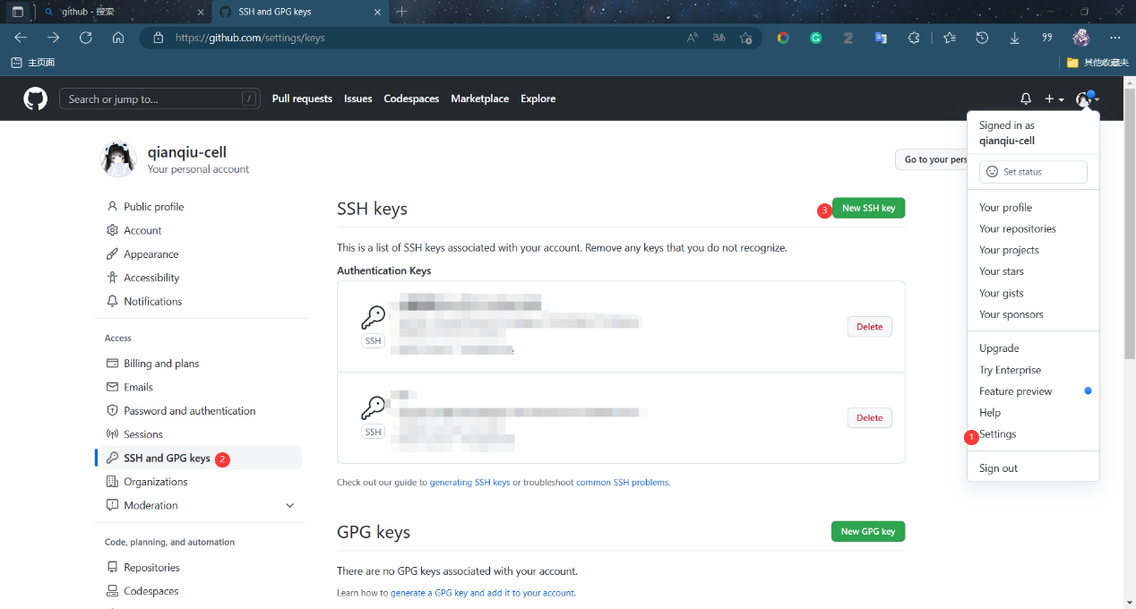Click the New SSH key button
1136x609 pixels.
click(868, 208)
